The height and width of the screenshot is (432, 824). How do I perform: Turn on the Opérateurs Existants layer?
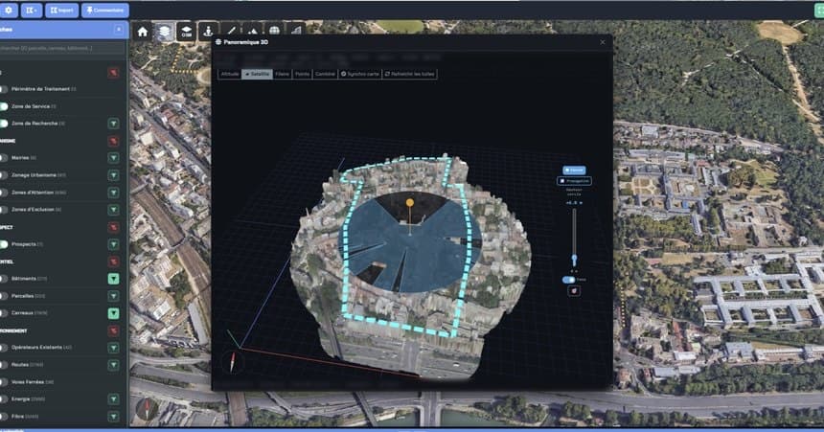click(3, 348)
